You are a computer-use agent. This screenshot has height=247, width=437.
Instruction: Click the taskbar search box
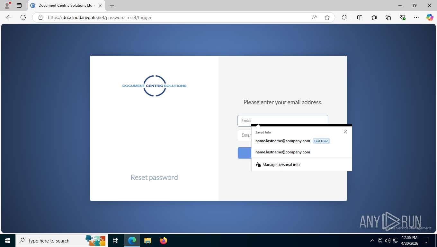pos(62,241)
